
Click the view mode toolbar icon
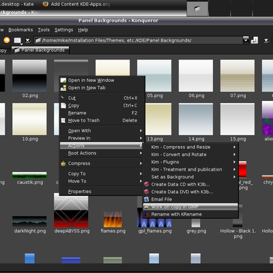[x=18, y=40]
